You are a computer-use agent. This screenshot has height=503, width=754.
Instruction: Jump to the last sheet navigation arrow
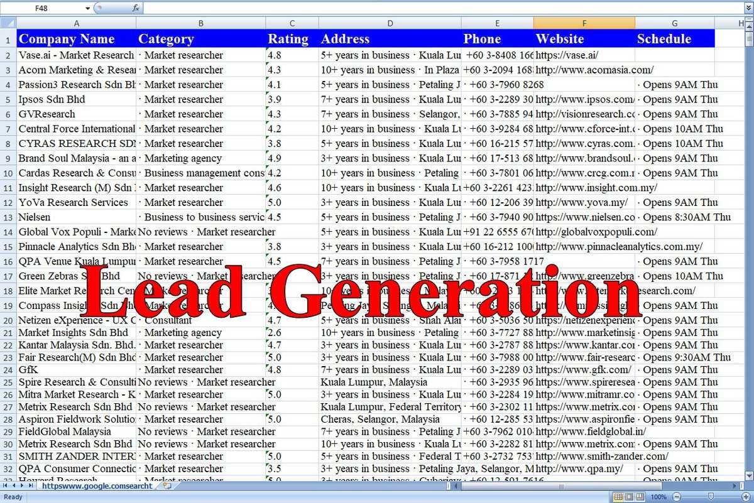(x=30, y=485)
